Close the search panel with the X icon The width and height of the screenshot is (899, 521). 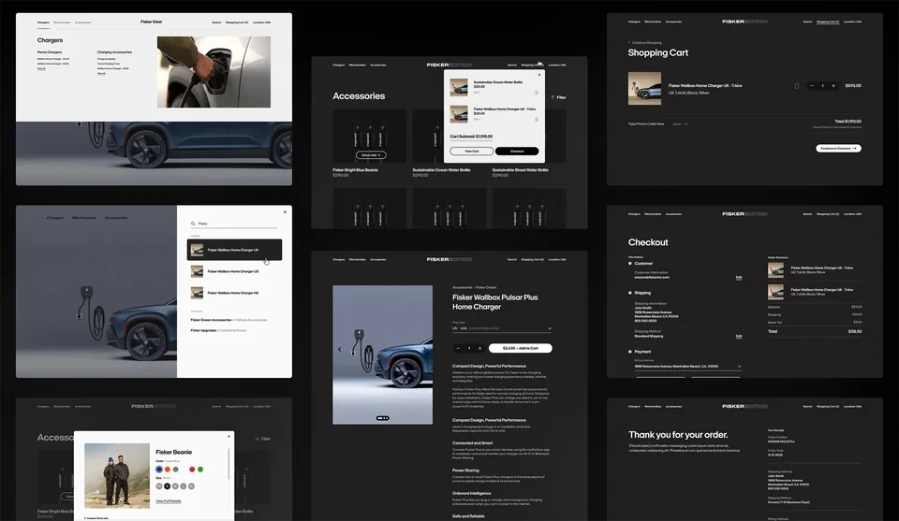285,212
